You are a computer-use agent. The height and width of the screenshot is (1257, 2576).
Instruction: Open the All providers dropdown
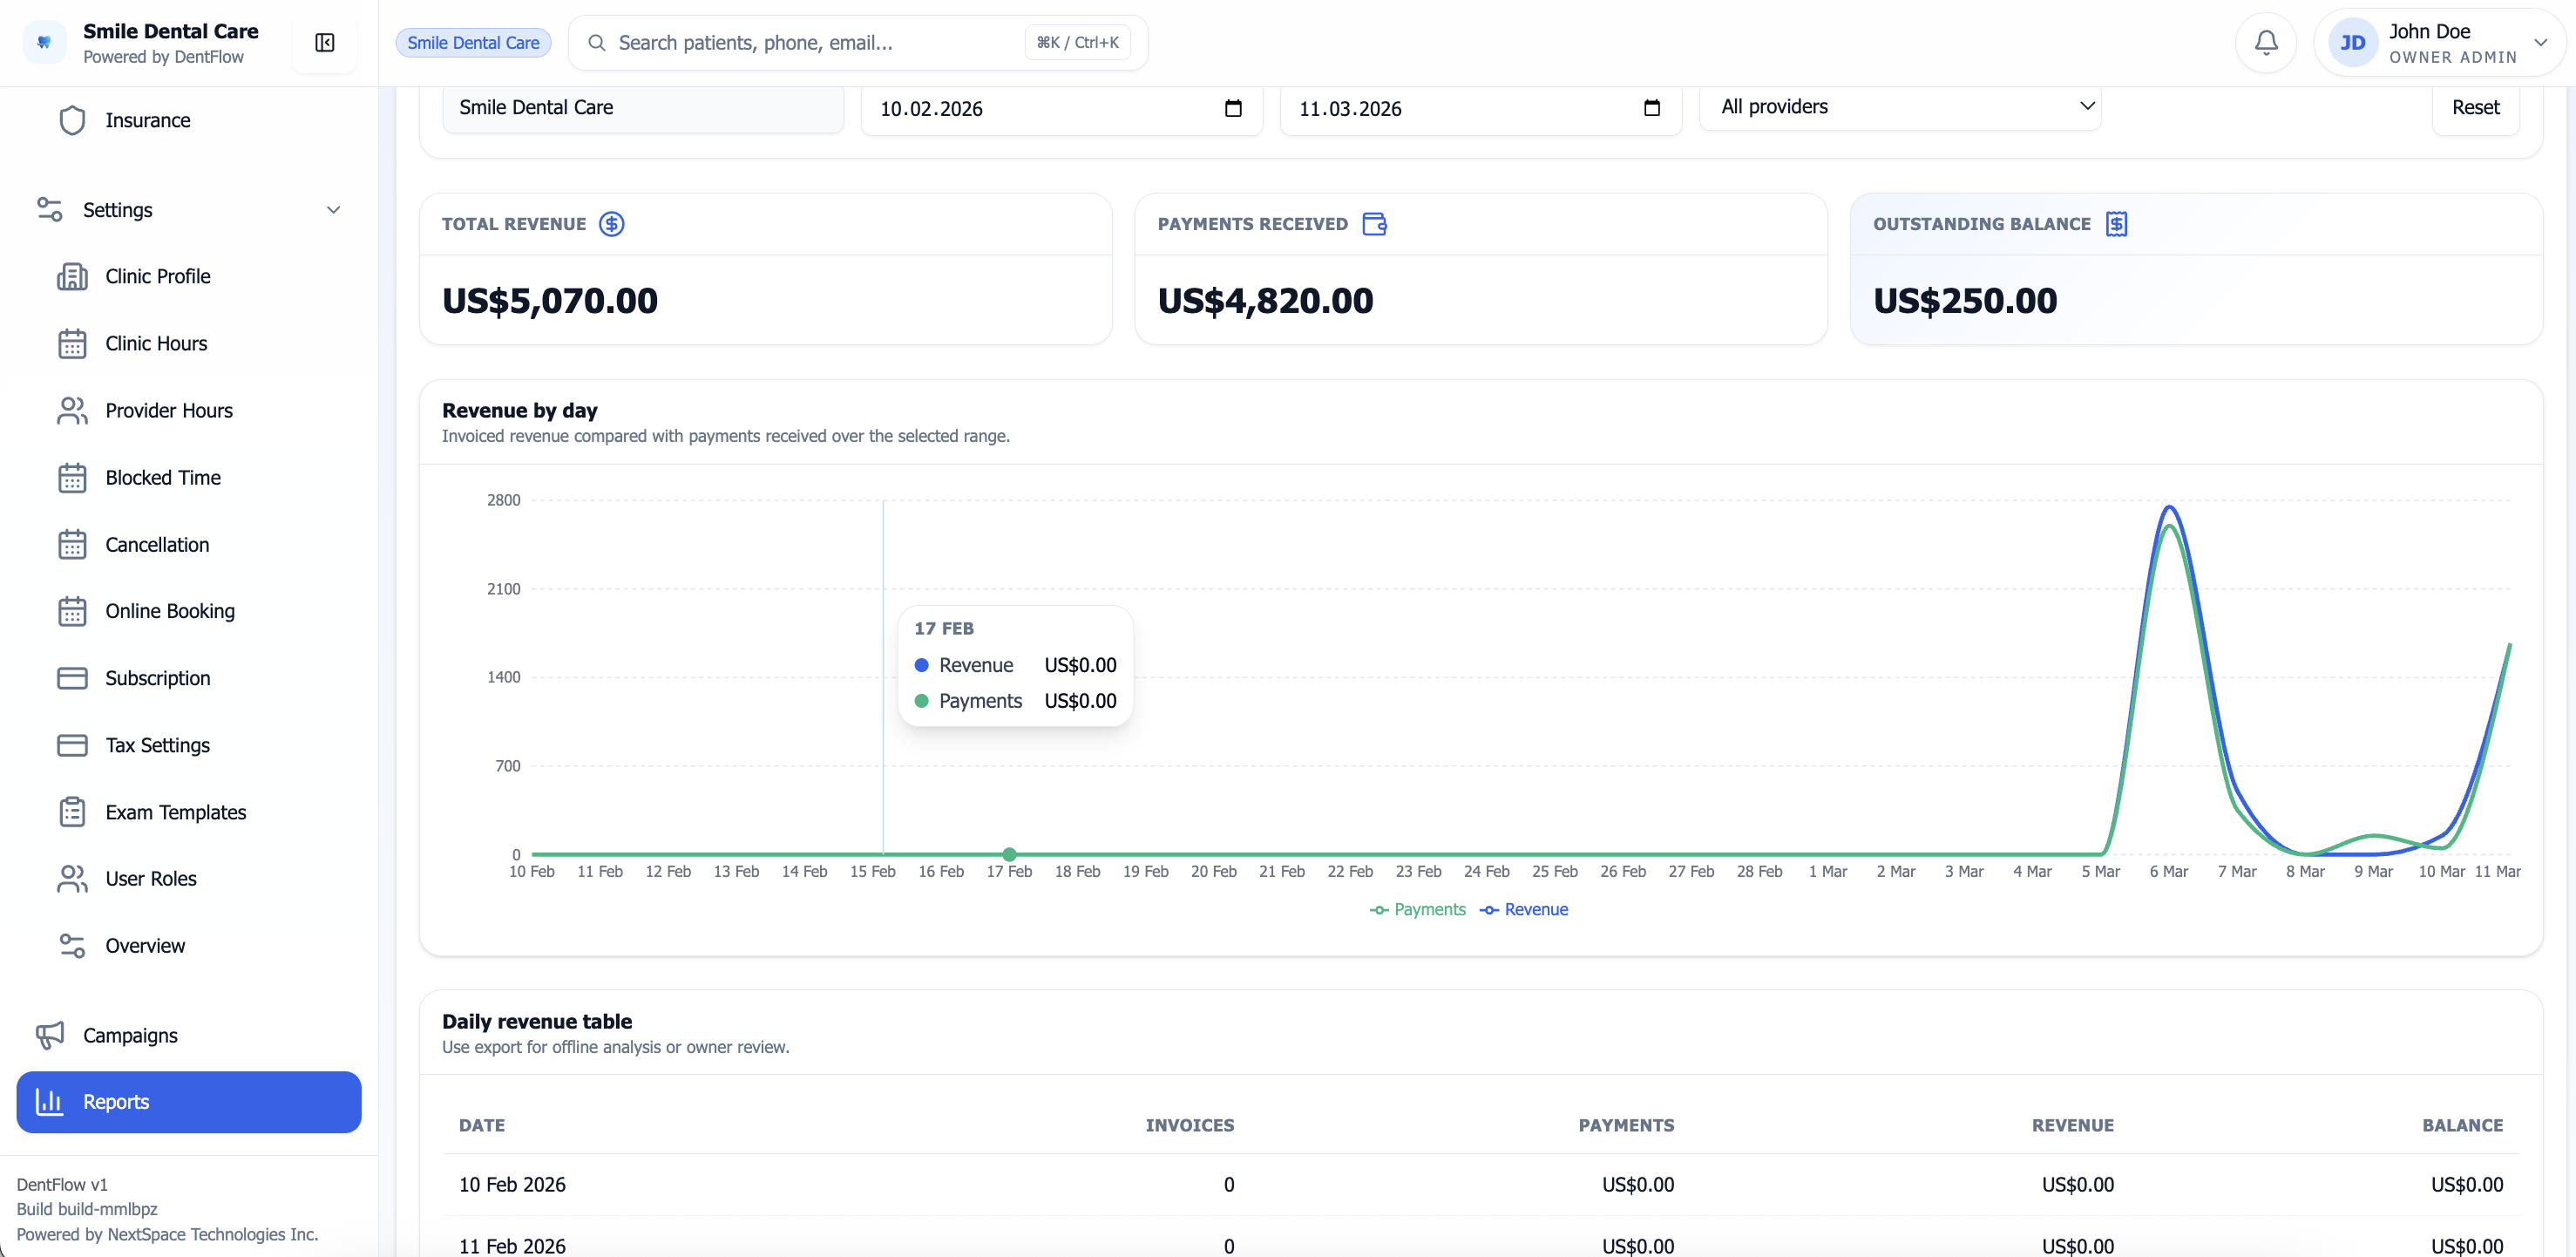(1900, 107)
